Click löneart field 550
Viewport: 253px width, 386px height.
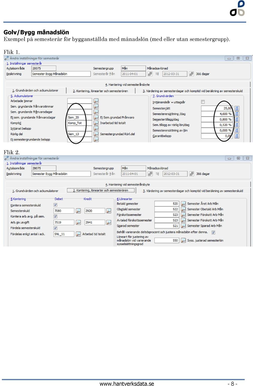click(x=167, y=240)
